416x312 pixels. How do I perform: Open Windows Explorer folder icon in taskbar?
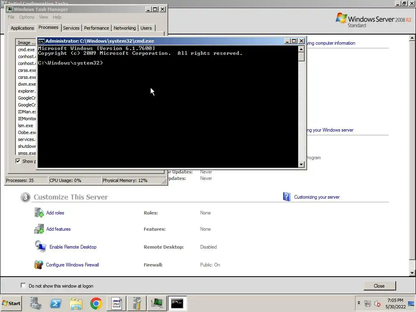click(76, 303)
